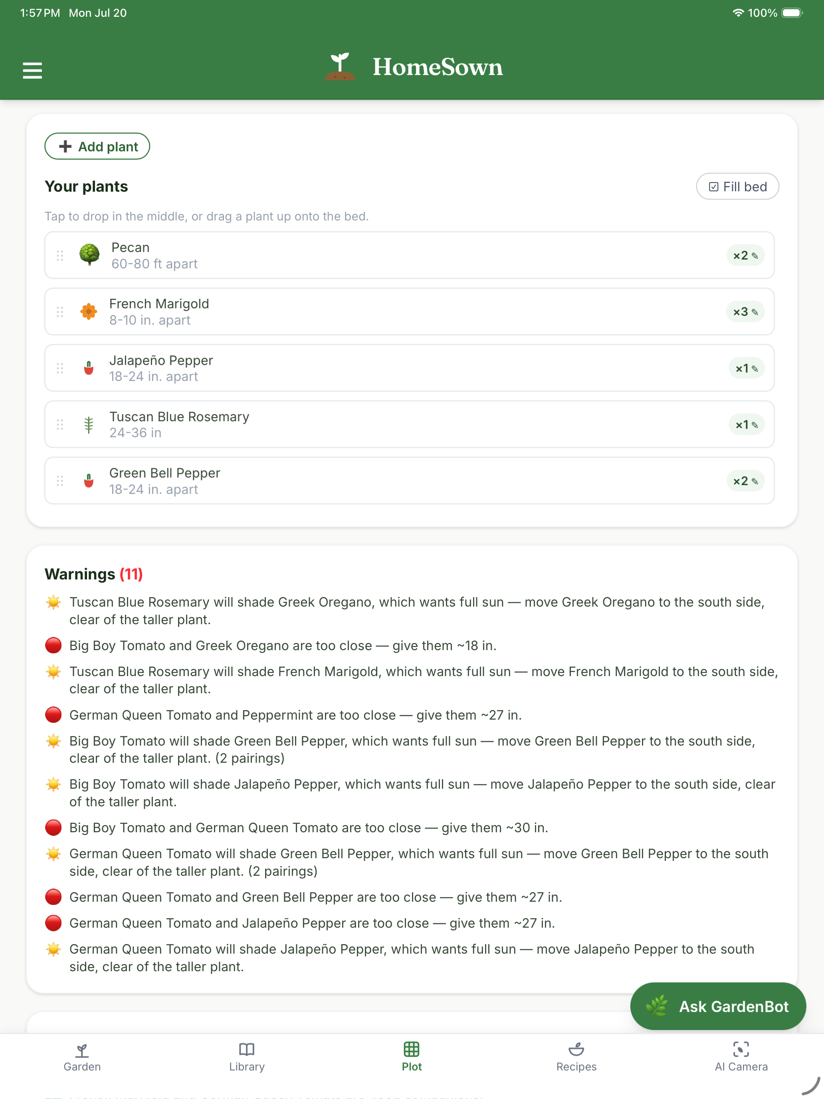Screen dimensions: 824x1099
Task: Toggle the Fill bed checkbox button
Action: [x=737, y=186]
